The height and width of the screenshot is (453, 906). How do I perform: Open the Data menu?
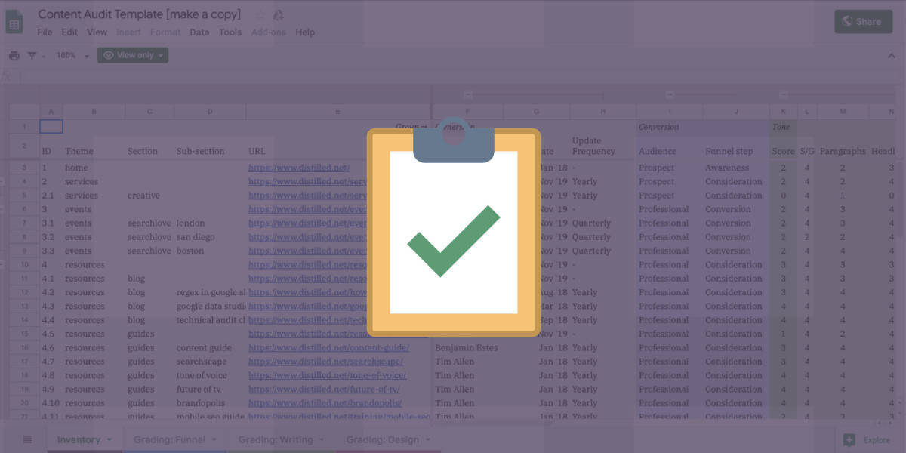(198, 32)
